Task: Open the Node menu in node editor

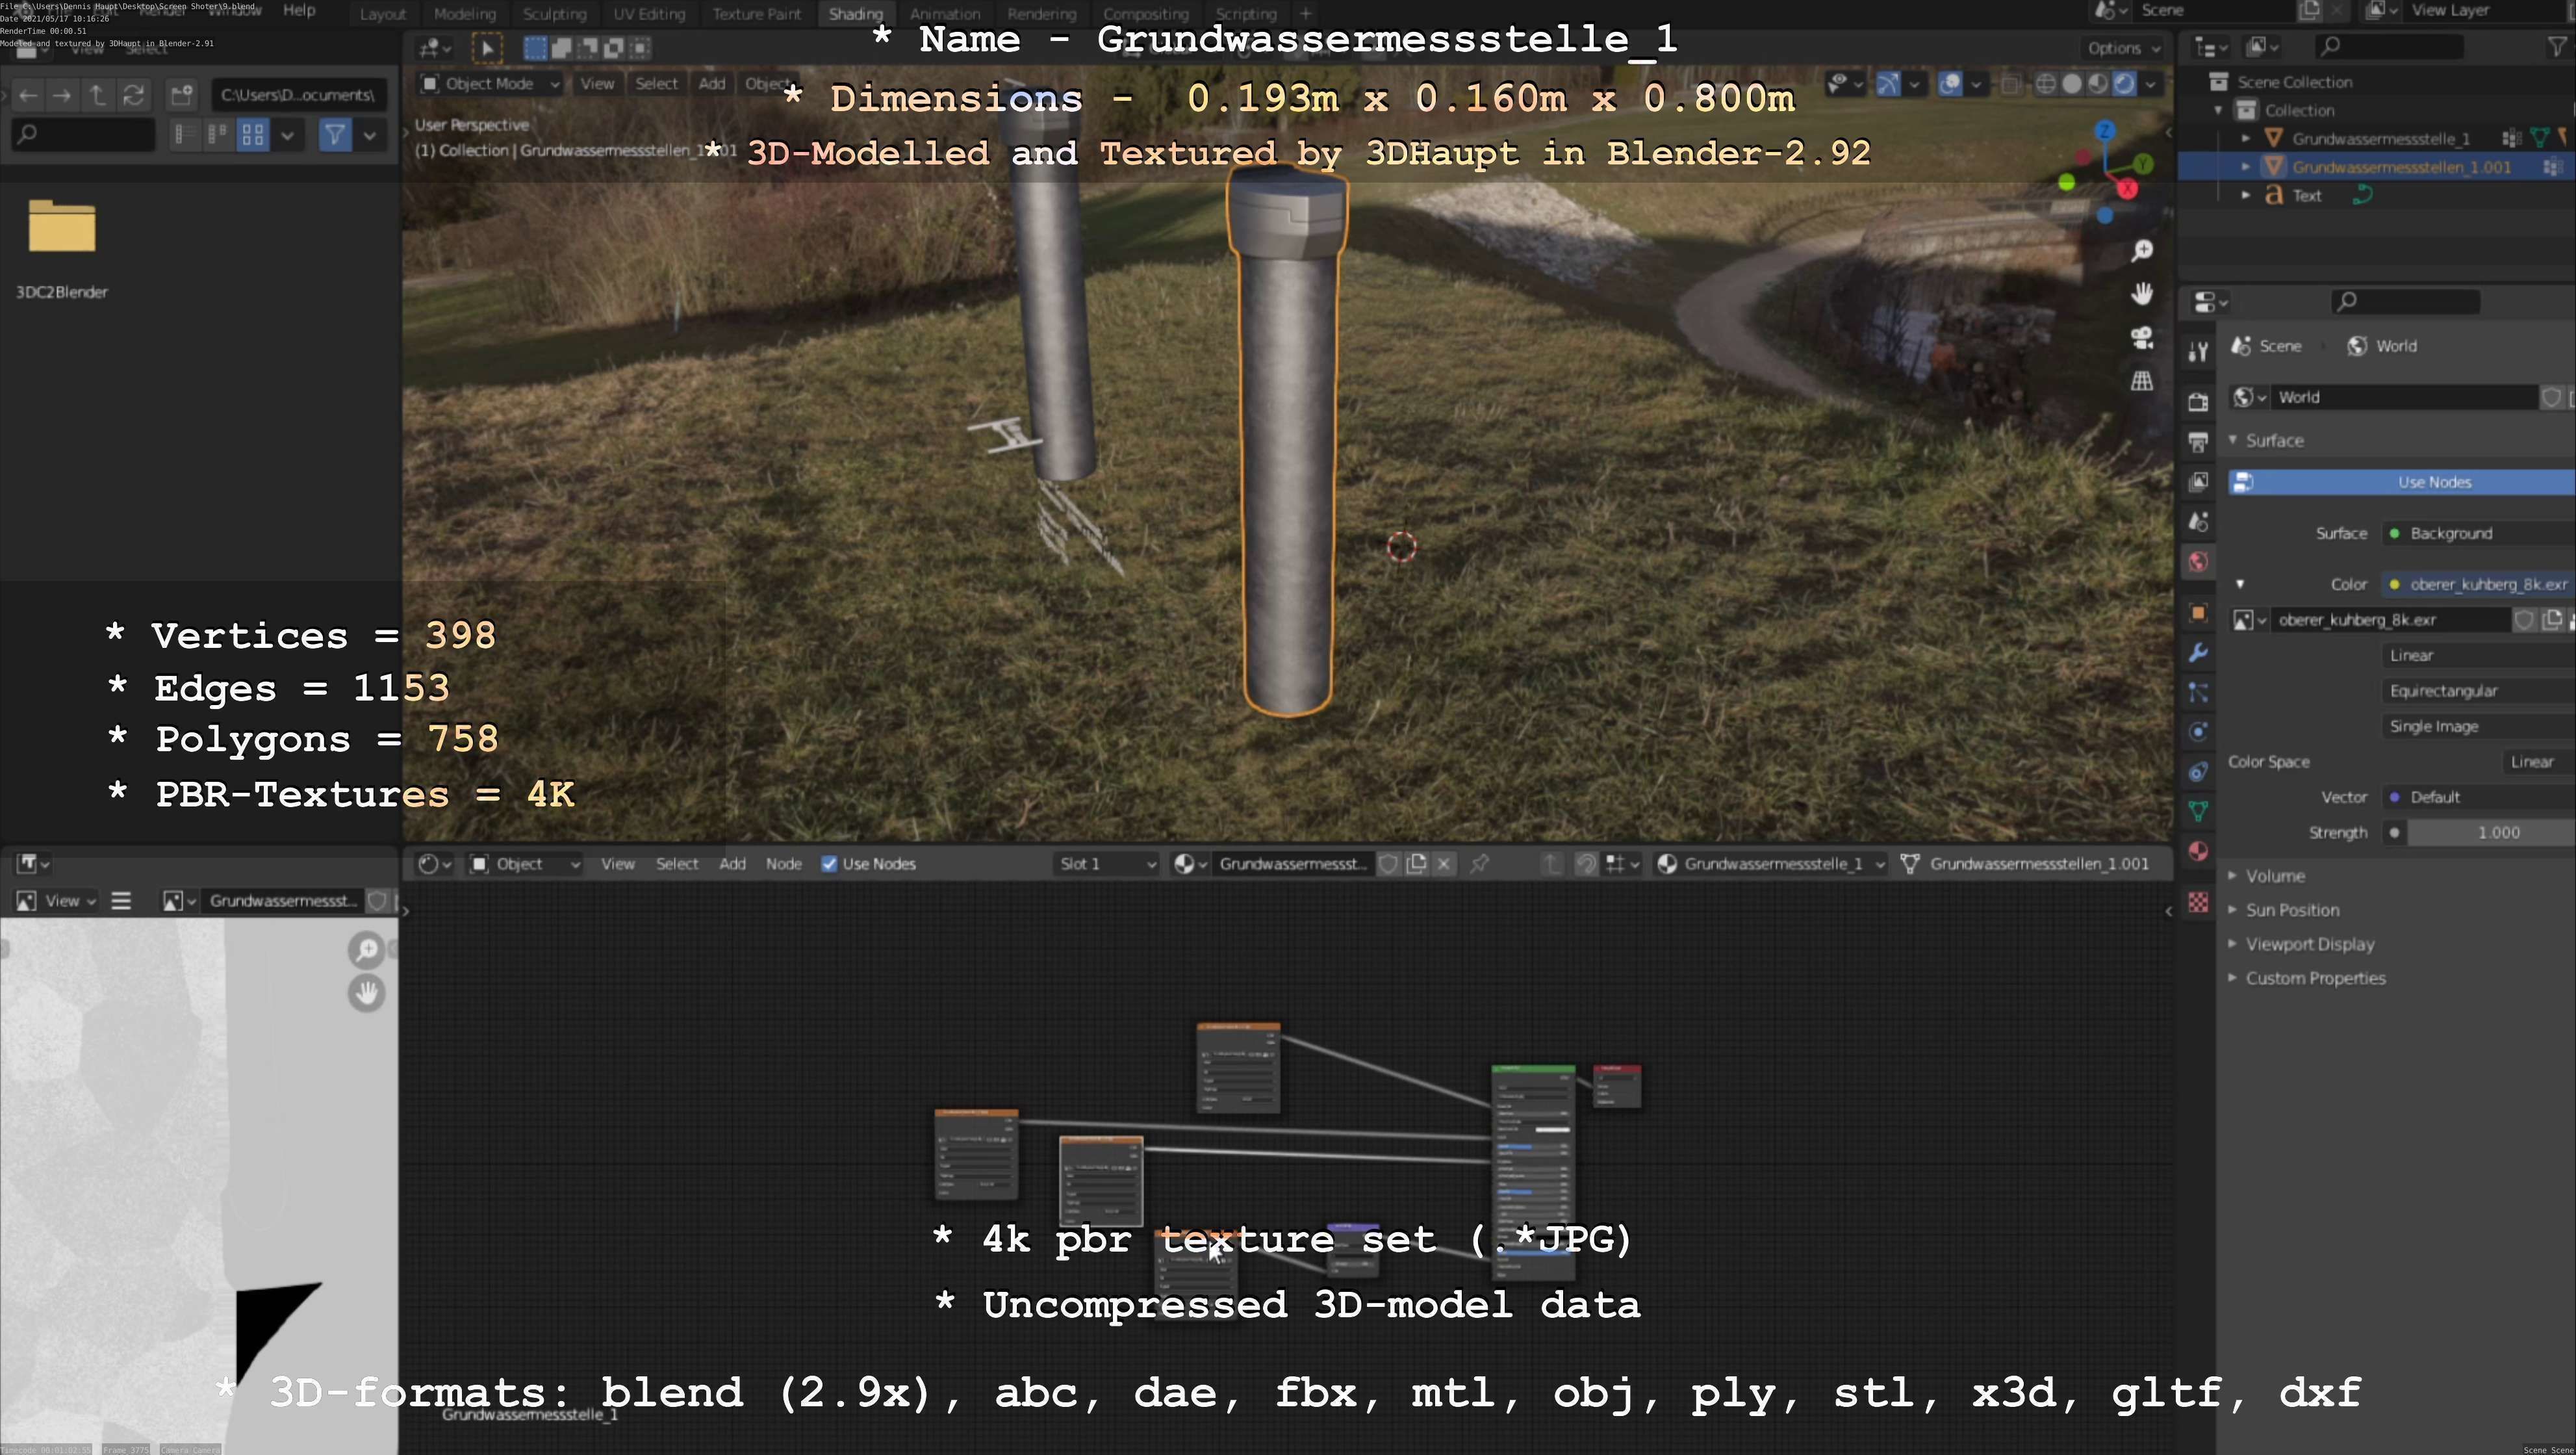Action: 783,864
